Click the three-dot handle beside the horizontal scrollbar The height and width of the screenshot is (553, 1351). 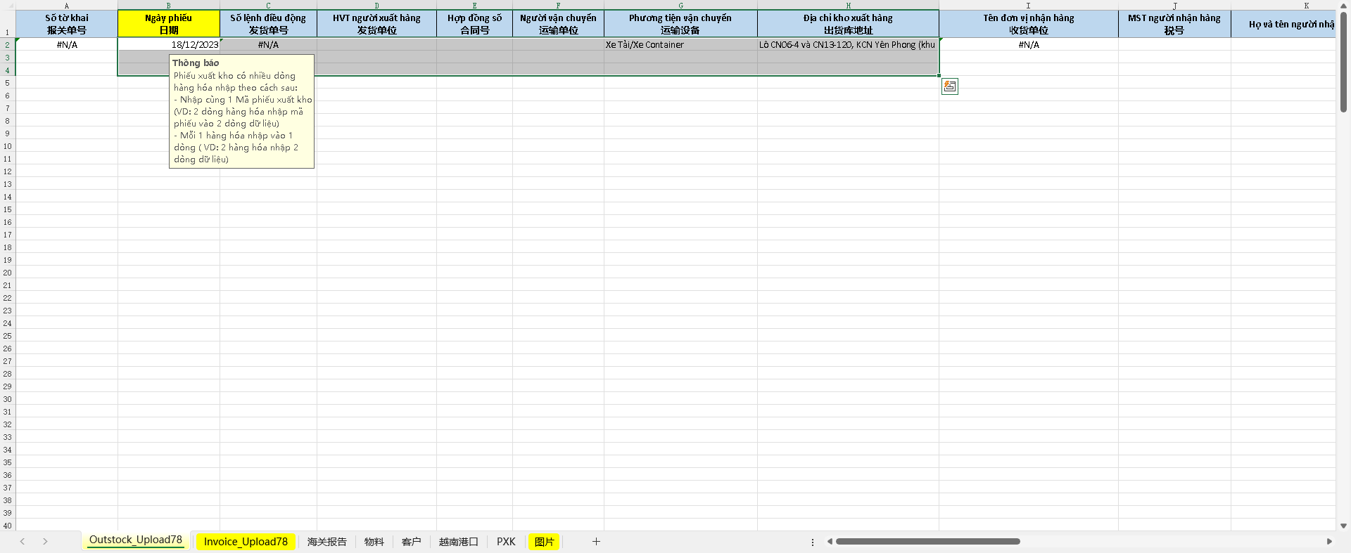tap(813, 542)
